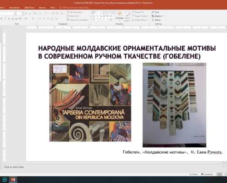Open the font name dropdown

15,14
